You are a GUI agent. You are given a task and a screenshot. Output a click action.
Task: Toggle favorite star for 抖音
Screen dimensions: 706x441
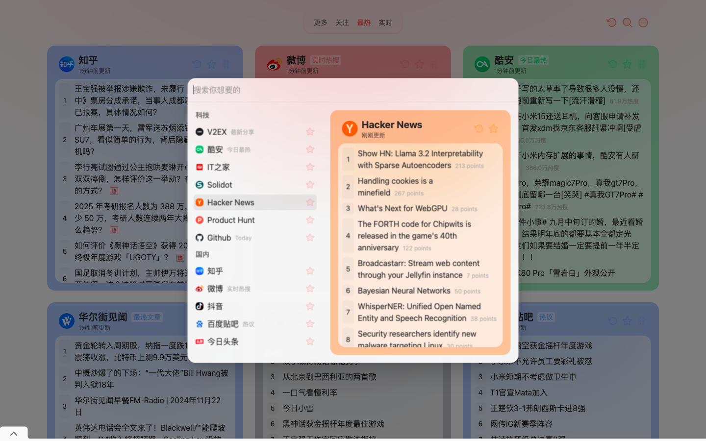pos(310,306)
